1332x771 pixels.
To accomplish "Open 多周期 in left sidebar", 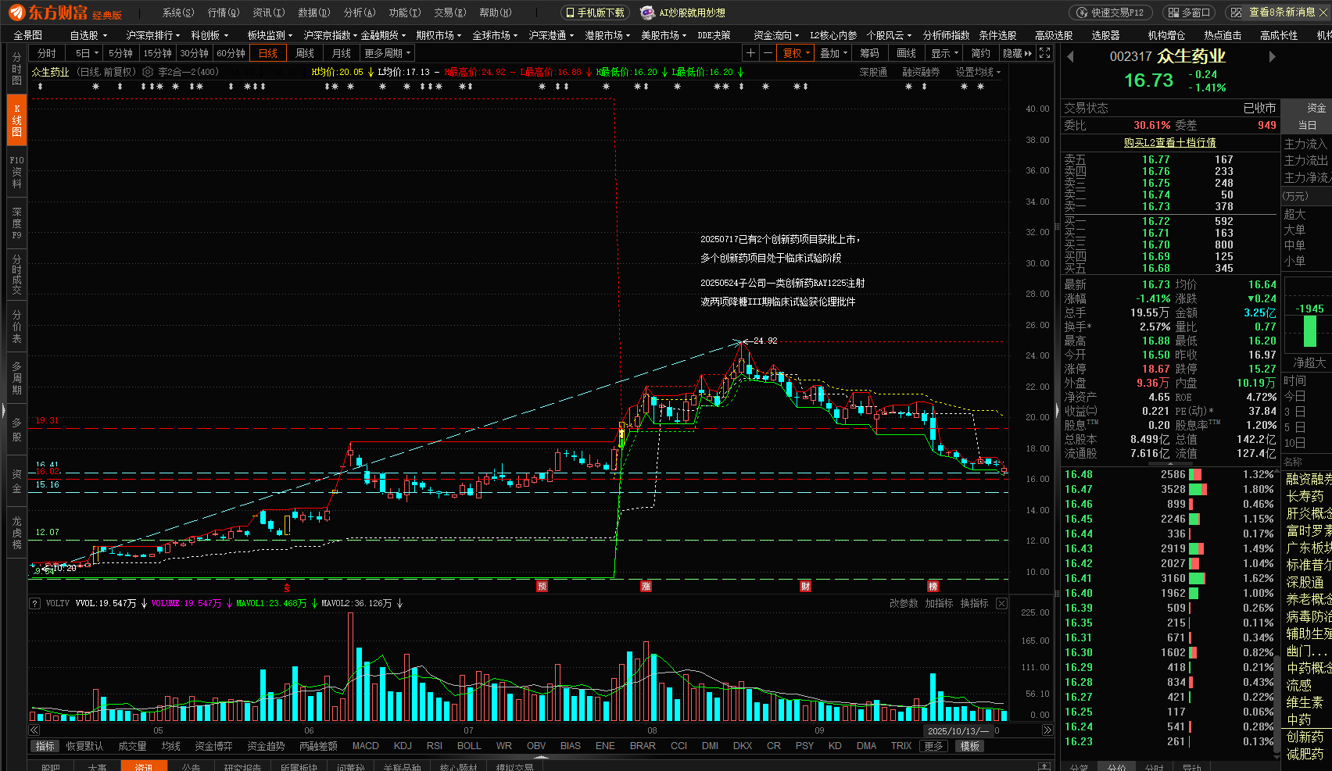I will click(x=16, y=378).
